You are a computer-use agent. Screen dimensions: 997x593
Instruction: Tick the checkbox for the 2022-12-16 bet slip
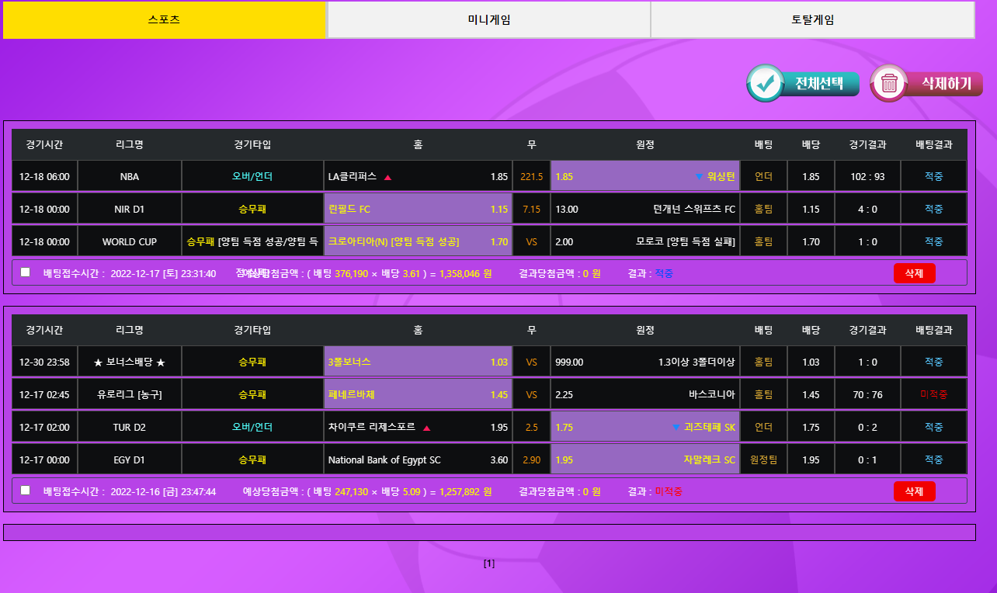tap(26, 491)
